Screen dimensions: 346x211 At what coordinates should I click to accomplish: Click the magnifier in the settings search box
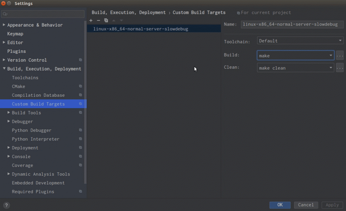(x=4, y=14)
